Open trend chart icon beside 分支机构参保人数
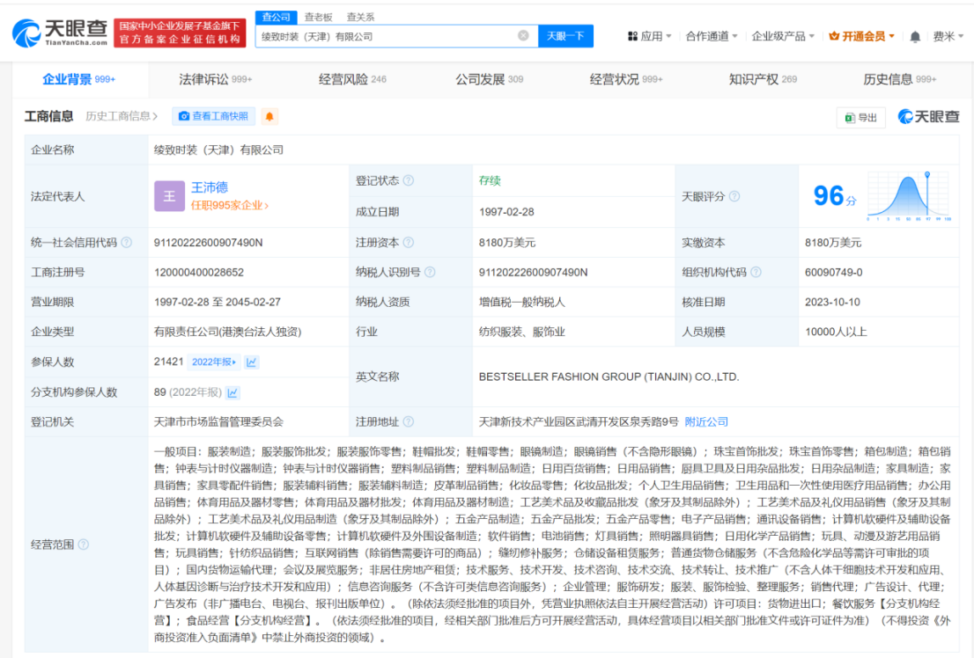The image size is (974, 658). pyautogui.click(x=233, y=392)
